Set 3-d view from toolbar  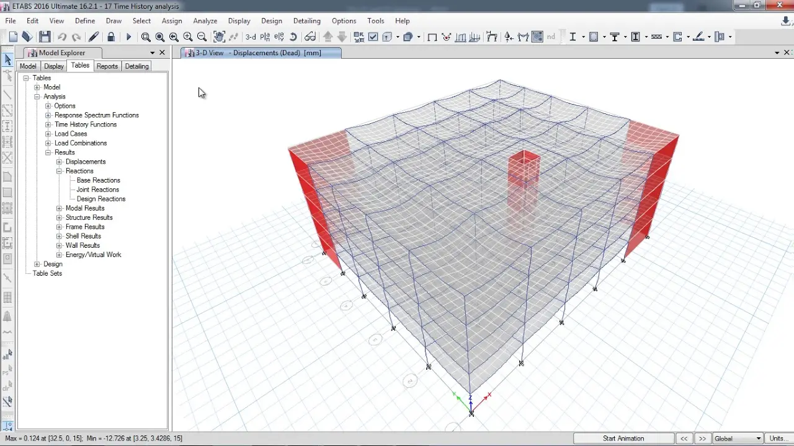(x=251, y=37)
